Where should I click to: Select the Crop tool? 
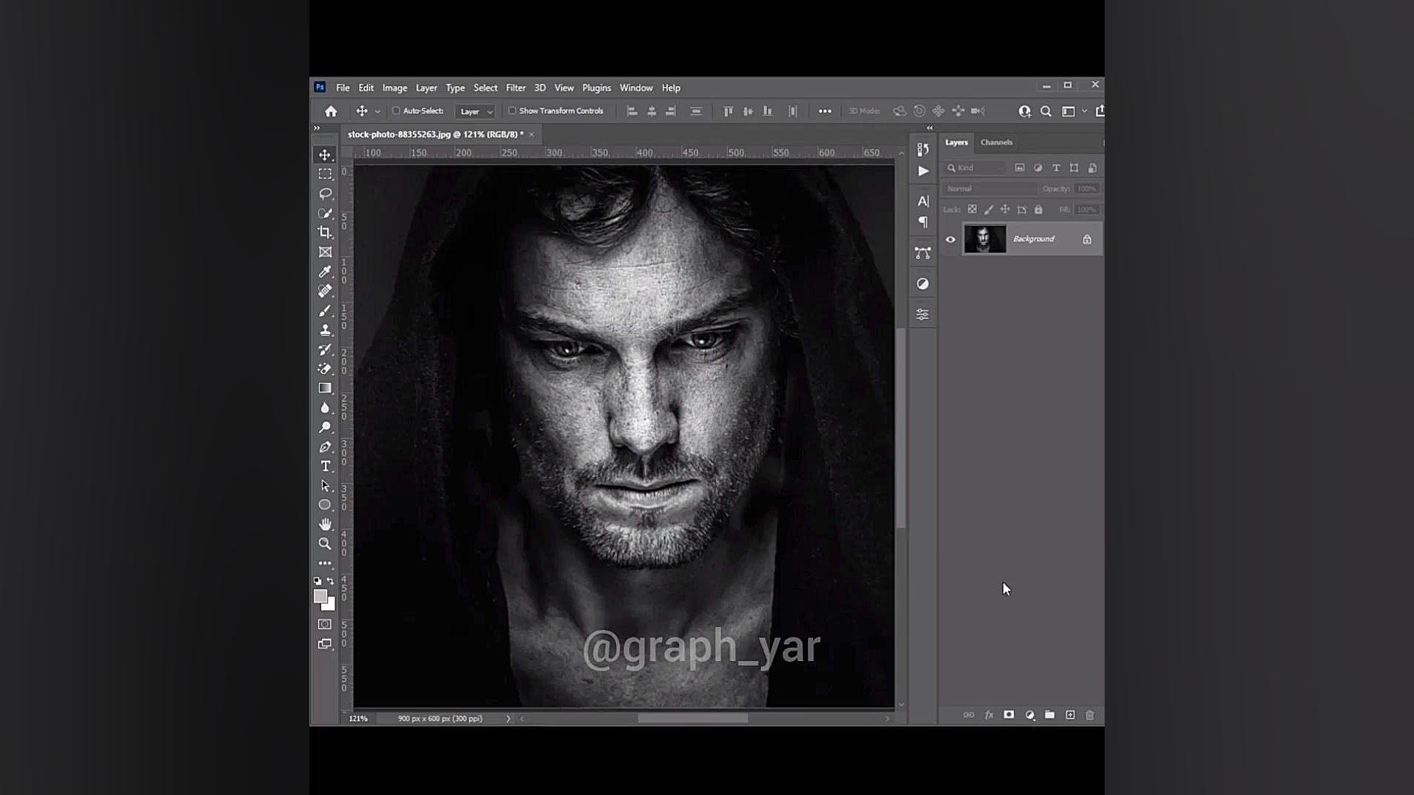325,233
